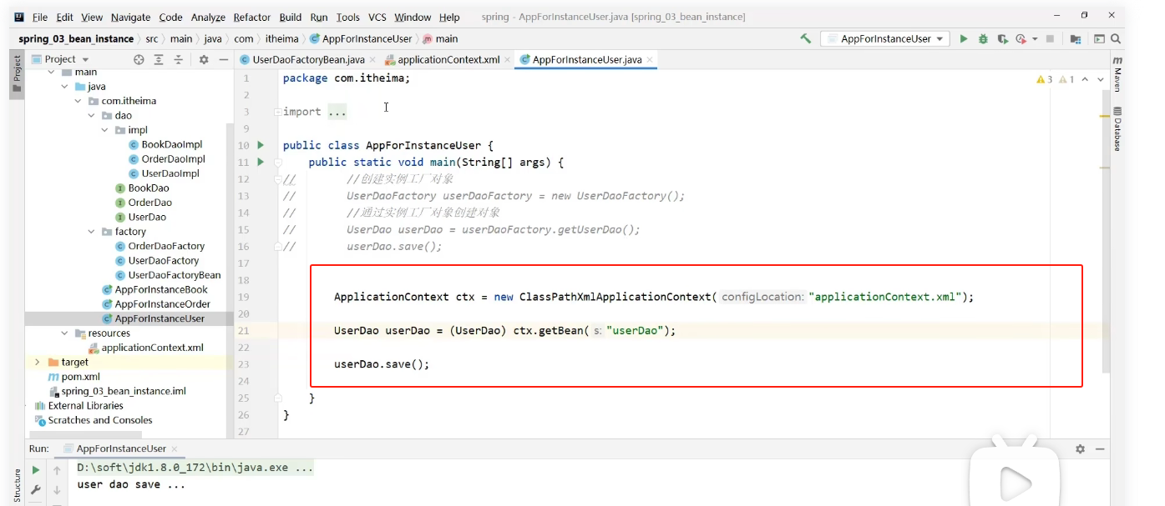Click the green hammer Build Project icon
Image resolution: width=1165 pixels, height=506 pixels.
click(x=805, y=39)
